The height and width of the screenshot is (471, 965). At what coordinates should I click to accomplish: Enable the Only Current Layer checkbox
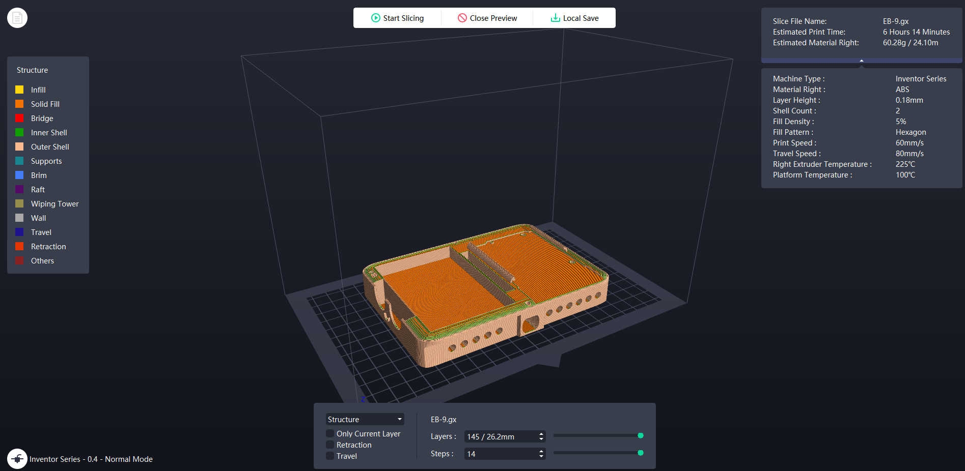(330, 433)
